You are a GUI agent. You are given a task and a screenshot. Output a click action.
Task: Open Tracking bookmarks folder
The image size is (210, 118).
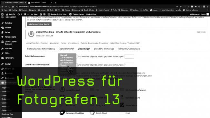click(x=13, y=10)
